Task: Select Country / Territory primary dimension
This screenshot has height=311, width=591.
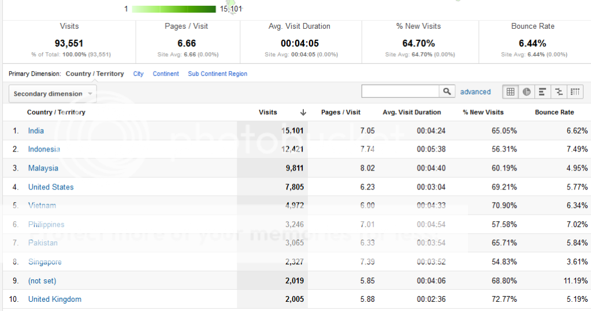Action: coord(95,74)
